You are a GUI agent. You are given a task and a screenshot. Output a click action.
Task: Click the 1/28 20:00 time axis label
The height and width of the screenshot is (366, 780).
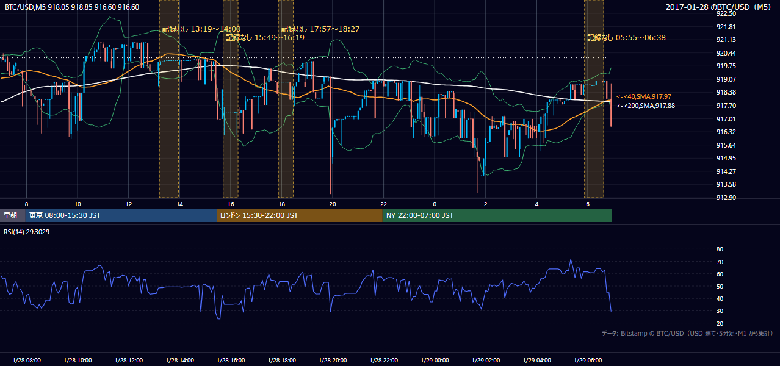click(332, 361)
